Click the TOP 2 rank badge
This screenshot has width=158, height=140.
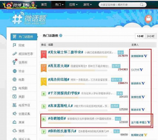44,68
